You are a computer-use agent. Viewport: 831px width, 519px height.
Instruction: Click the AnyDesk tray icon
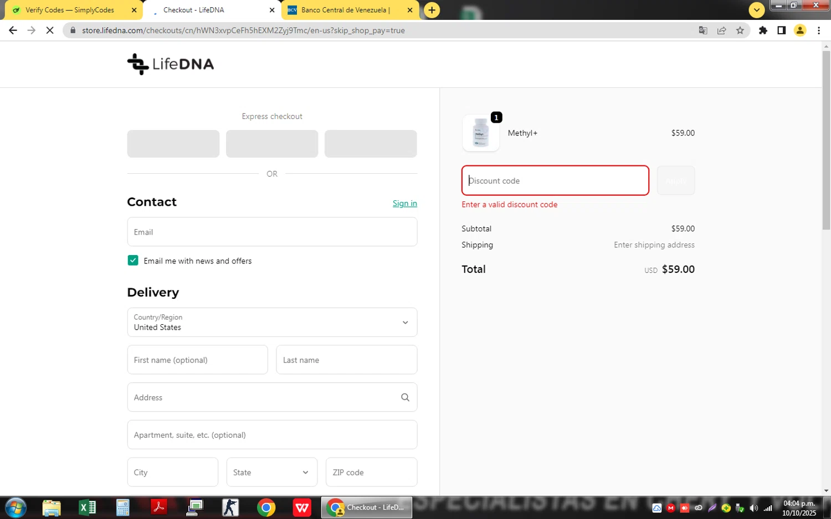(x=685, y=508)
